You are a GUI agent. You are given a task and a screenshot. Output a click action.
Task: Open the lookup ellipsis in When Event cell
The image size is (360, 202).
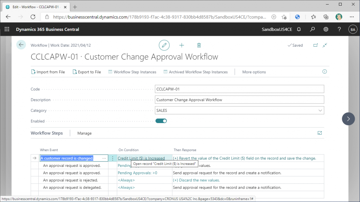[104, 158]
